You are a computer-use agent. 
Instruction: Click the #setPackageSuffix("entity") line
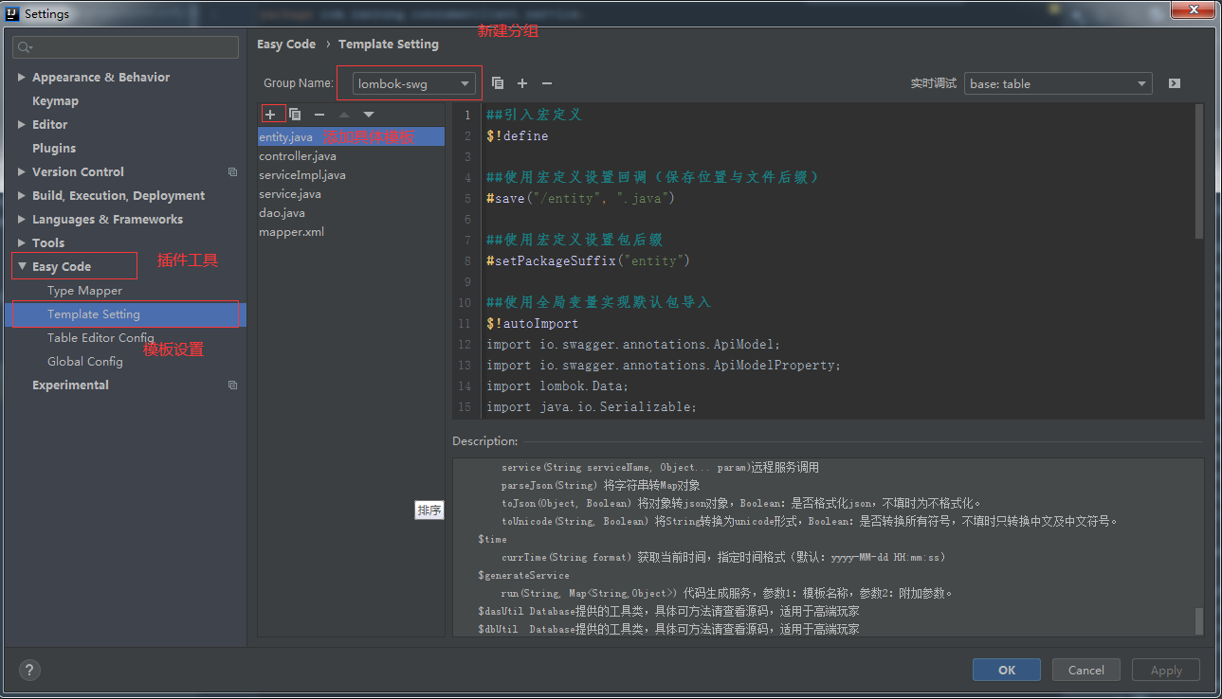pyautogui.click(x=588, y=261)
